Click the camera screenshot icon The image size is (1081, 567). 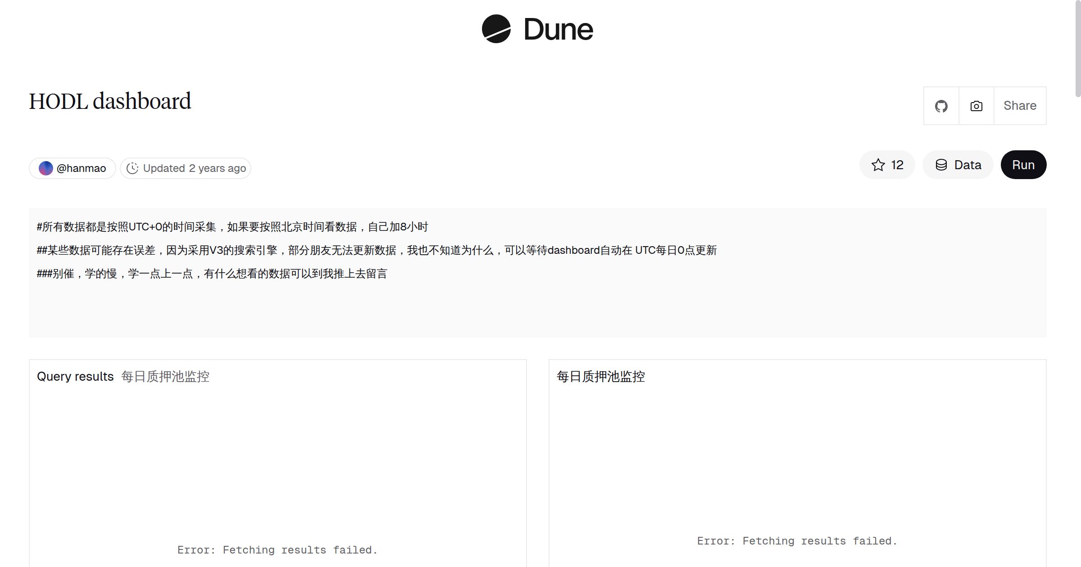(976, 106)
